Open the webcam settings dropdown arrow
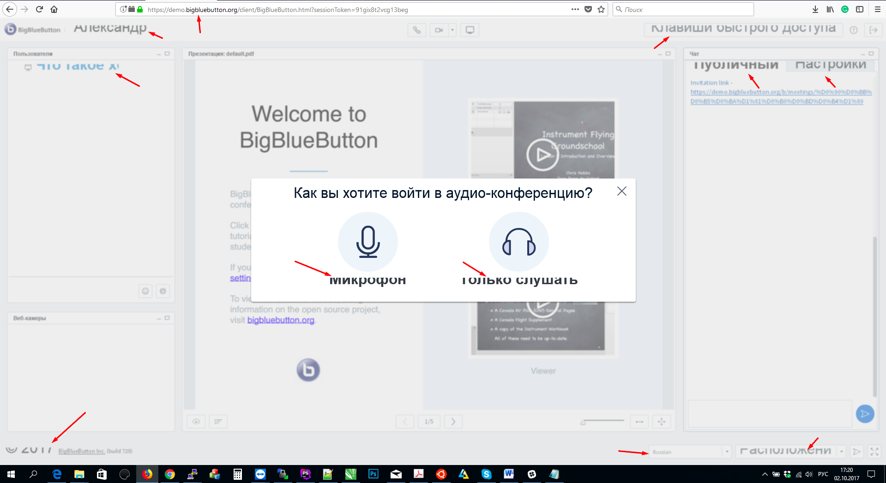Viewport: 886px width, 483px height. (x=452, y=30)
